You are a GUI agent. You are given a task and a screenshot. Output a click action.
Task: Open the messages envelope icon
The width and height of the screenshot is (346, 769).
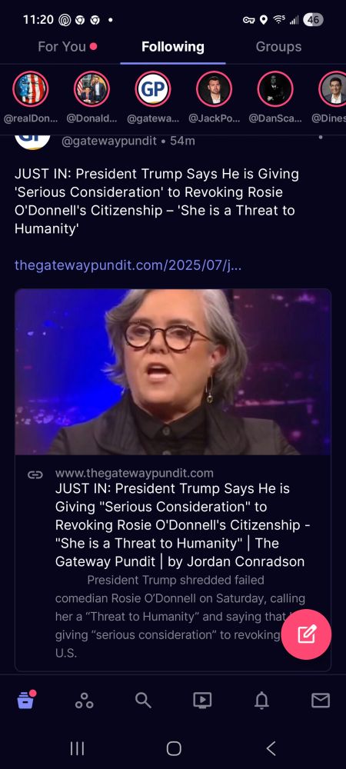(321, 701)
